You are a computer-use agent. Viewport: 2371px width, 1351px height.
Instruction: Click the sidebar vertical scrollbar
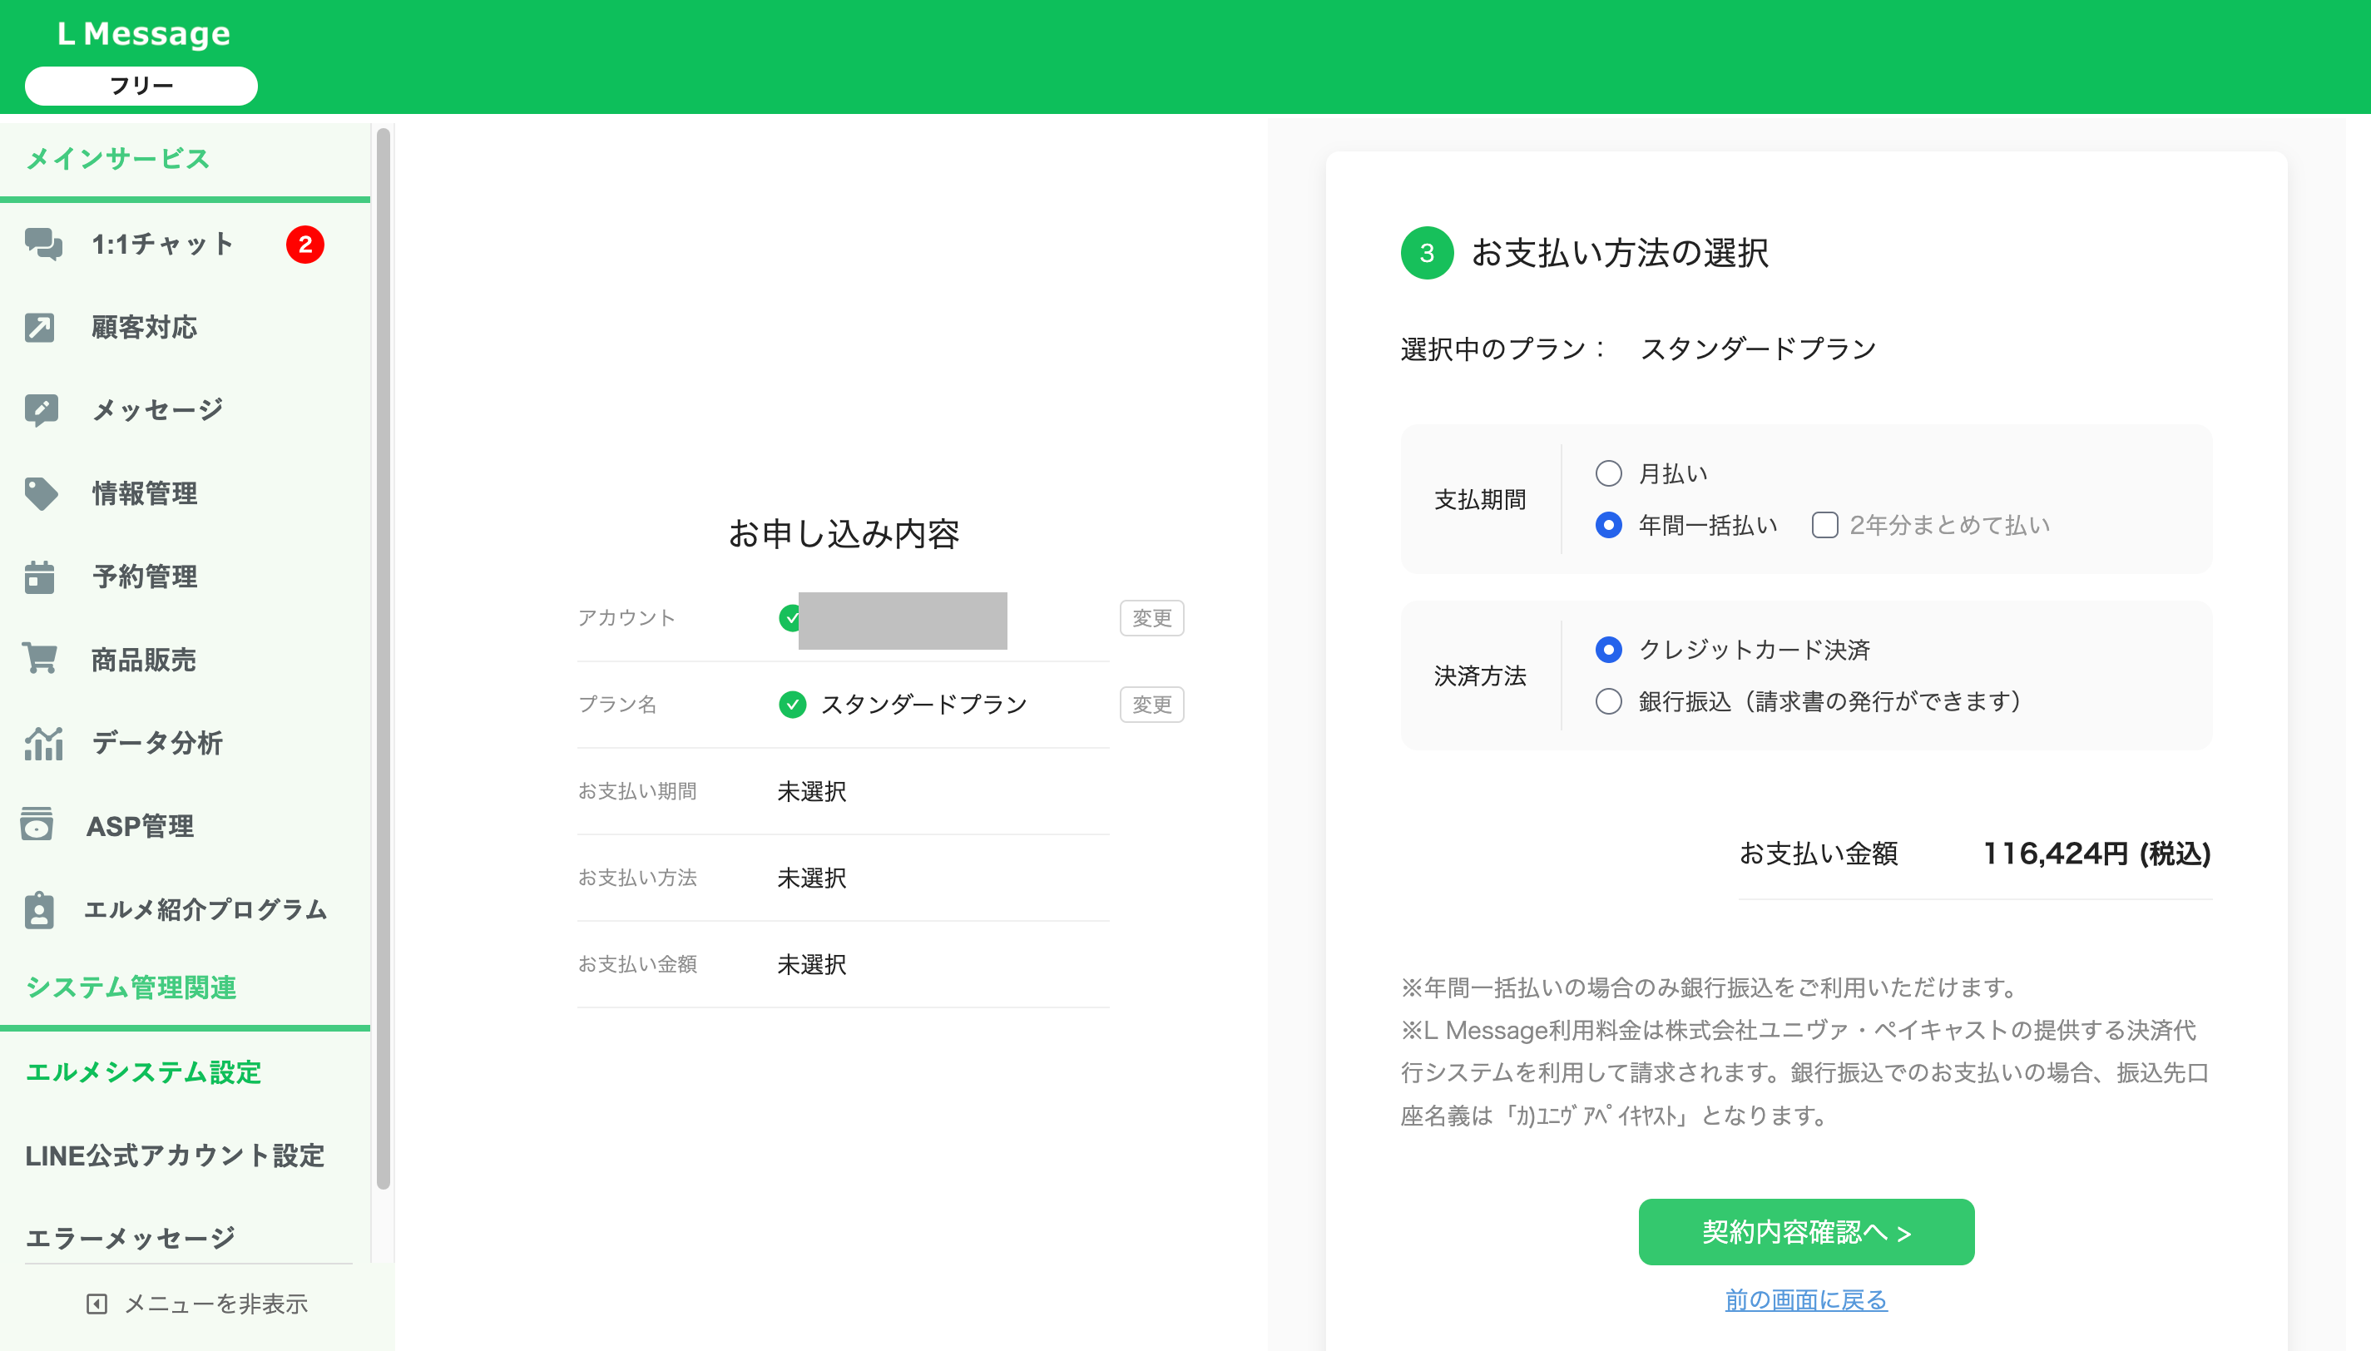point(384,659)
